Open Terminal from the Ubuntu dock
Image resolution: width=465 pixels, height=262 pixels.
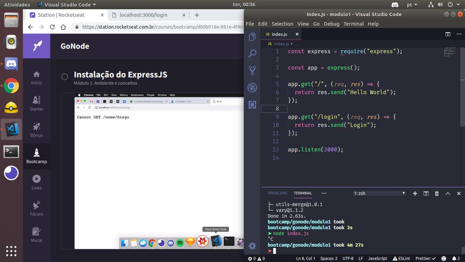tap(11, 152)
